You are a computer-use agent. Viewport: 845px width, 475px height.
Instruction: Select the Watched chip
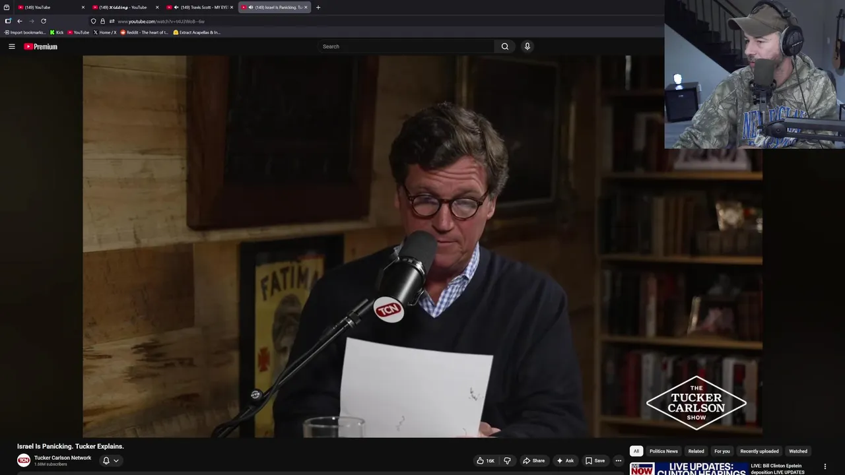(798, 451)
